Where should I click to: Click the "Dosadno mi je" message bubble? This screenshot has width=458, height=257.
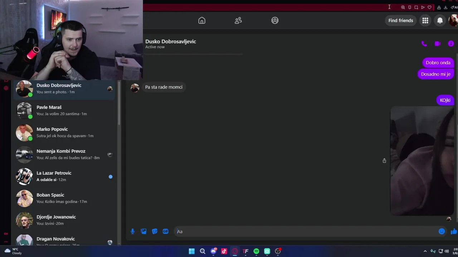point(435,74)
